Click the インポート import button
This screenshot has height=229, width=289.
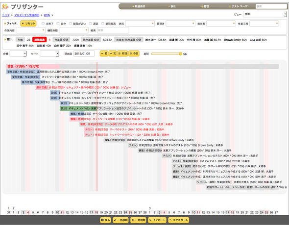[157, 220]
